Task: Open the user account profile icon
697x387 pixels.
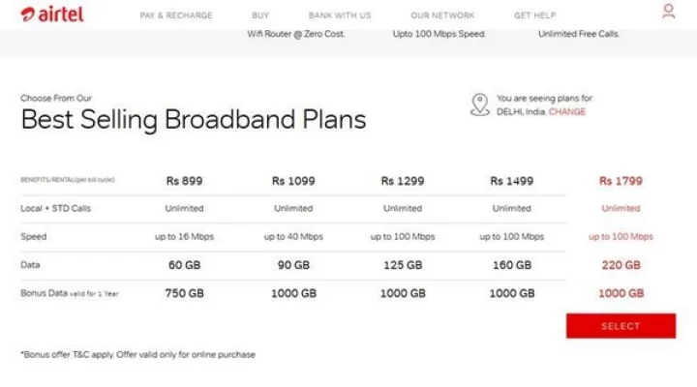Action: pos(668,12)
